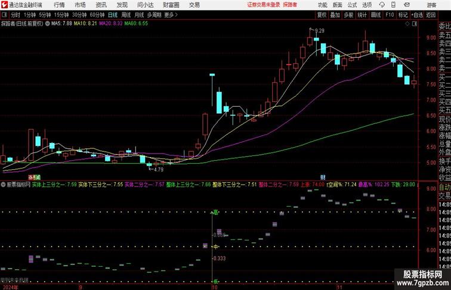The width and height of the screenshot is (451, 290).
Task: Click the 证券交易未登录 login notice
Action: (264, 5)
